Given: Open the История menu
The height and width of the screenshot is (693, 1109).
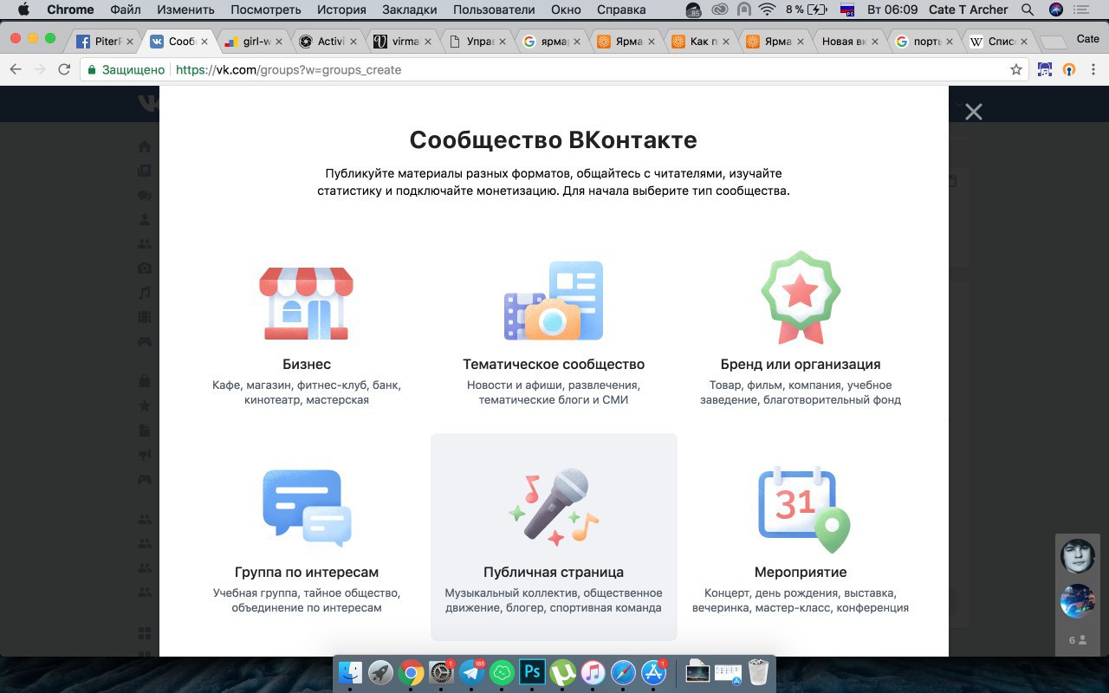Looking at the screenshot, I should 342,10.
